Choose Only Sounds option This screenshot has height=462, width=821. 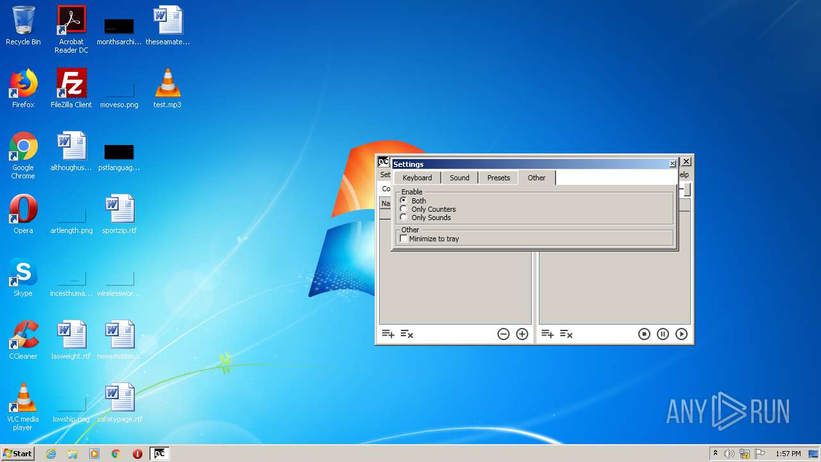pos(425,218)
